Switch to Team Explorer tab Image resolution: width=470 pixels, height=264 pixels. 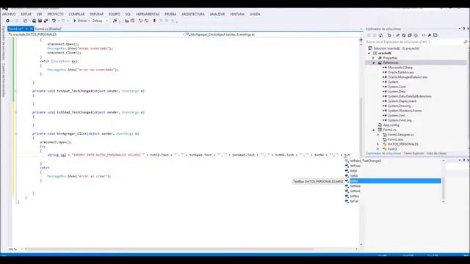tap(413, 153)
